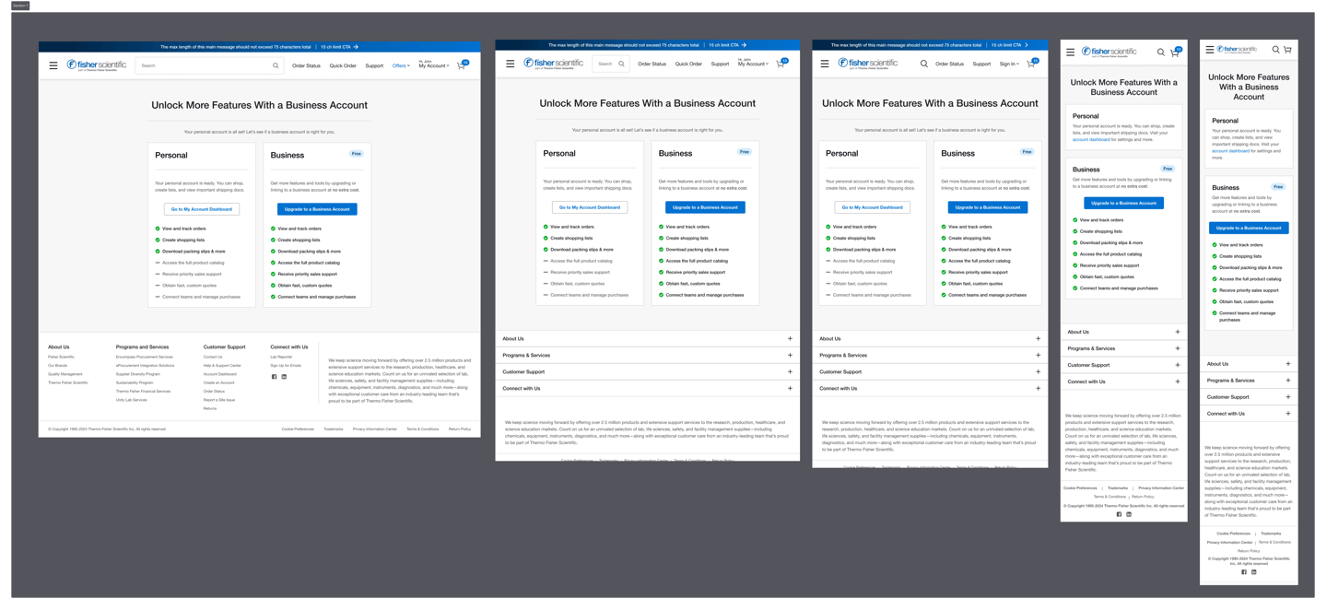
Task: Open the LinkedIn icon in the footer
Action: tap(284, 377)
